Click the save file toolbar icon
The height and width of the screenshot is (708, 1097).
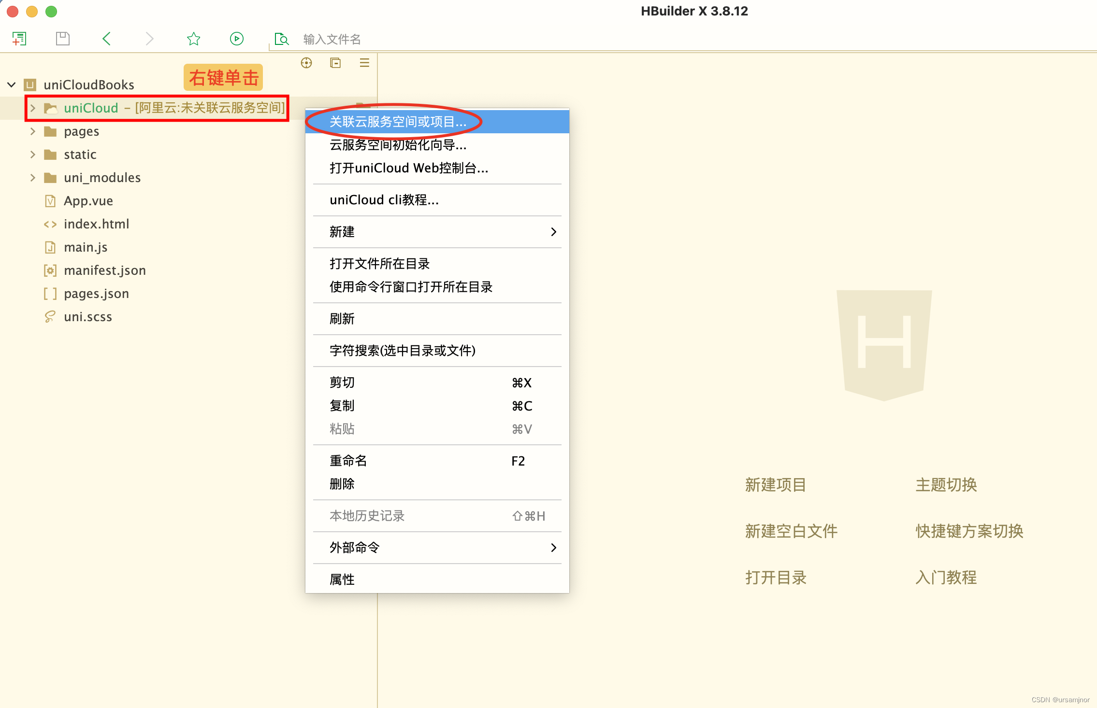click(x=63, y=39)
